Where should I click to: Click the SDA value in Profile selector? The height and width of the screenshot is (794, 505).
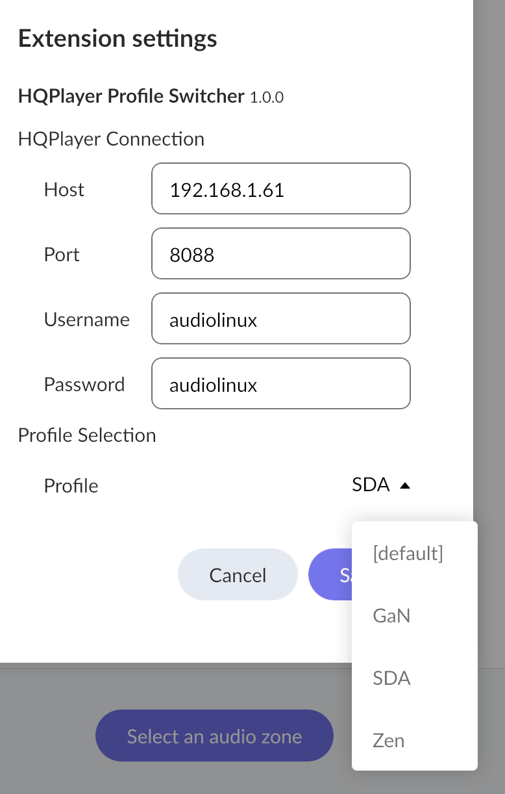[371, 485]
